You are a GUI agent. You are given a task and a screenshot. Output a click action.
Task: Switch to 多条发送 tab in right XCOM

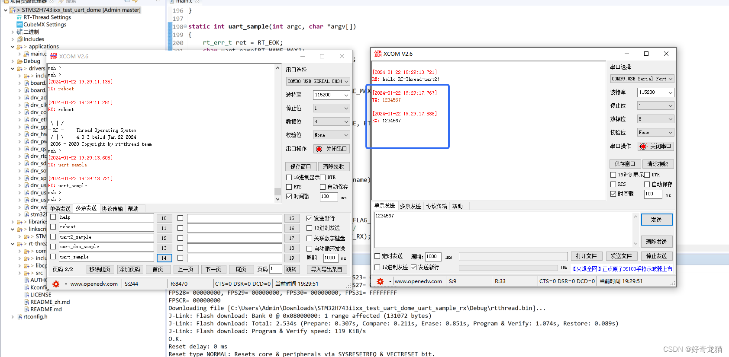(x=410, y=206)
